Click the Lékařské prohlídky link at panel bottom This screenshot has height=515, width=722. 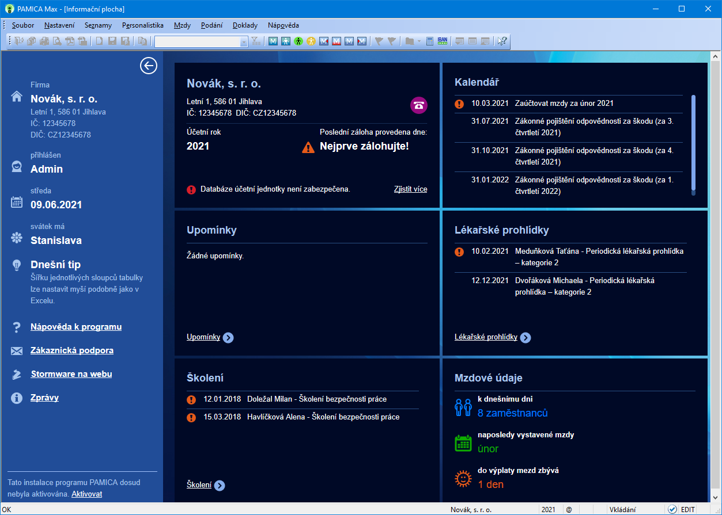point(486,337)
